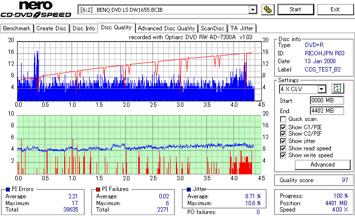355x216 pixels.
Task: Uncheck Show C2/PIF
Action: tap(283, 134)
